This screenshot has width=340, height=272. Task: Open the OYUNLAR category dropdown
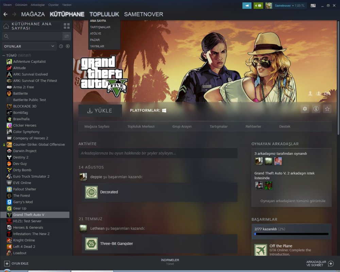29,47
